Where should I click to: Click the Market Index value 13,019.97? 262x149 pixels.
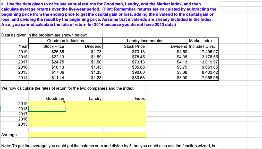pos(209,62)
